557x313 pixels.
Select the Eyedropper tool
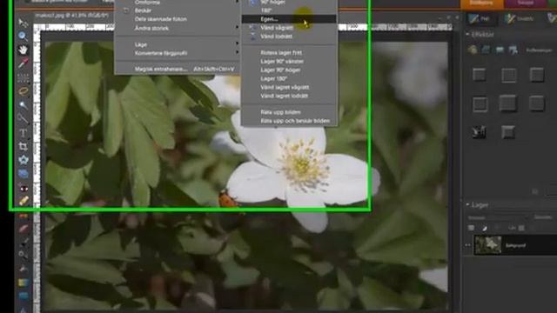(23, 63)
